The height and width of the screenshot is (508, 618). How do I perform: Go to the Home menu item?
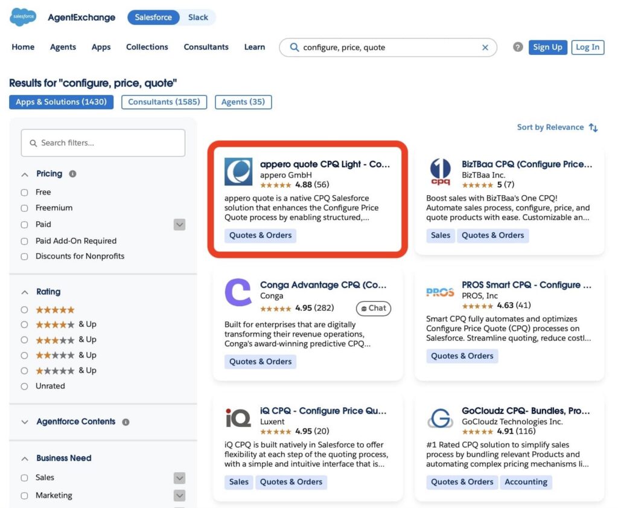coord(24,47)
